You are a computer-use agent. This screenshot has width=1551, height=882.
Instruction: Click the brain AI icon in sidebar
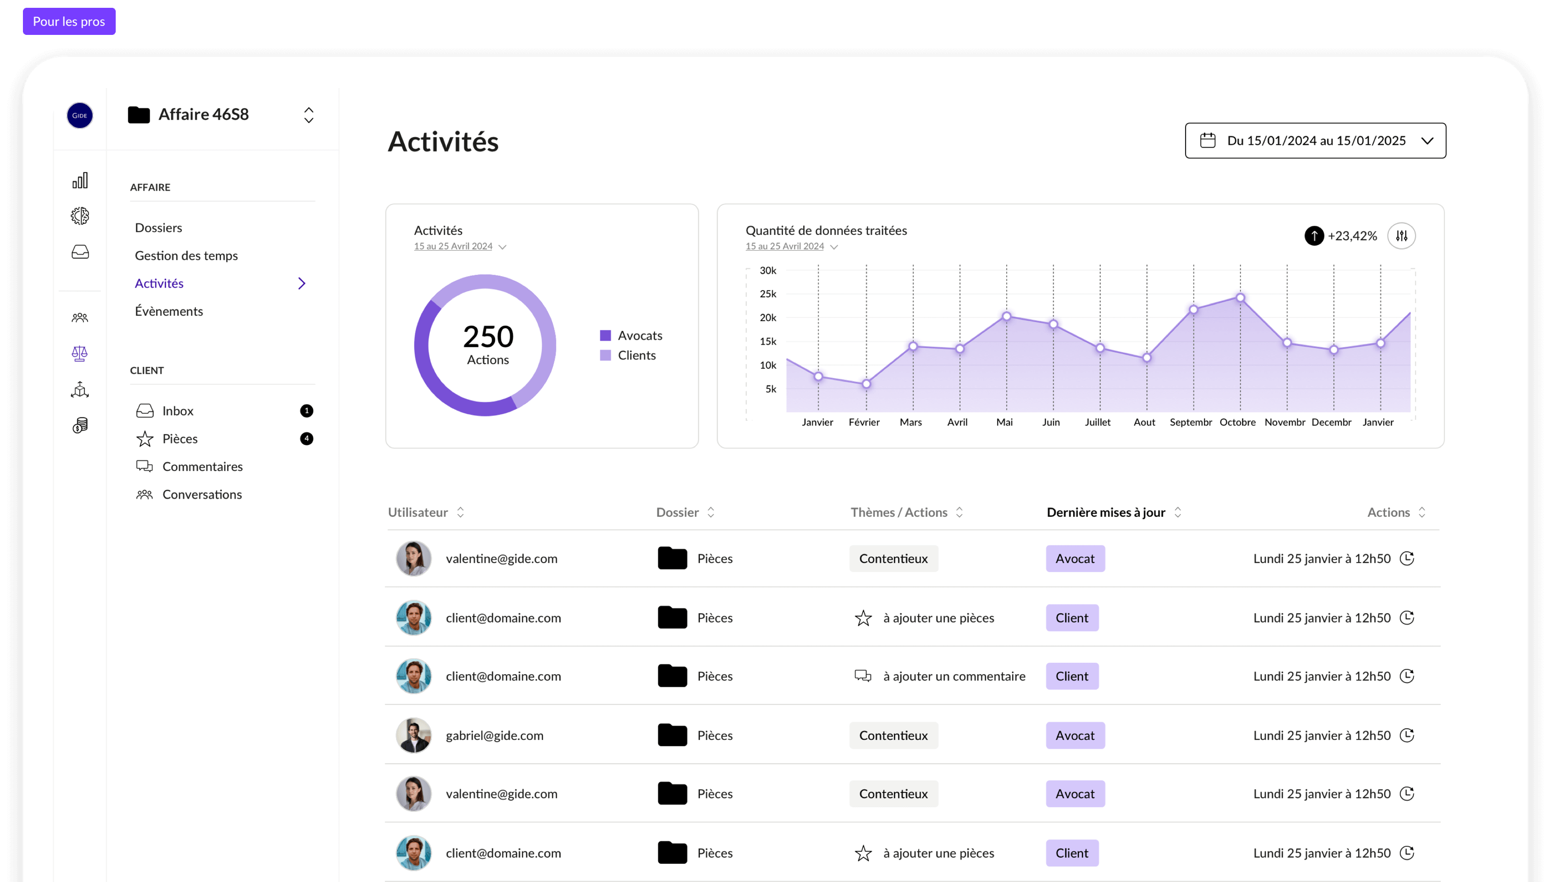(80, 216)
